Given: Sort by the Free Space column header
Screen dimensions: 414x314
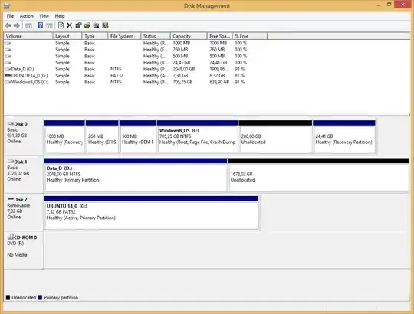Looking at the screenshot, I should (x=220, y=36).
